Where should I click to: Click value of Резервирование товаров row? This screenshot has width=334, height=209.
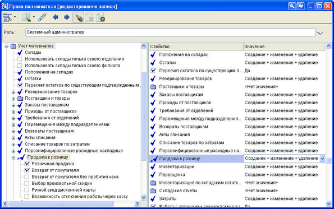pyautogui.click(x=281, y=78)
